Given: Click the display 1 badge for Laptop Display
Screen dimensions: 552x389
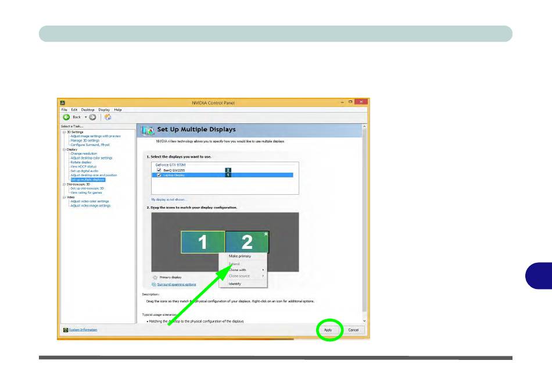Looking at the screenshot, I should (228, 175).
